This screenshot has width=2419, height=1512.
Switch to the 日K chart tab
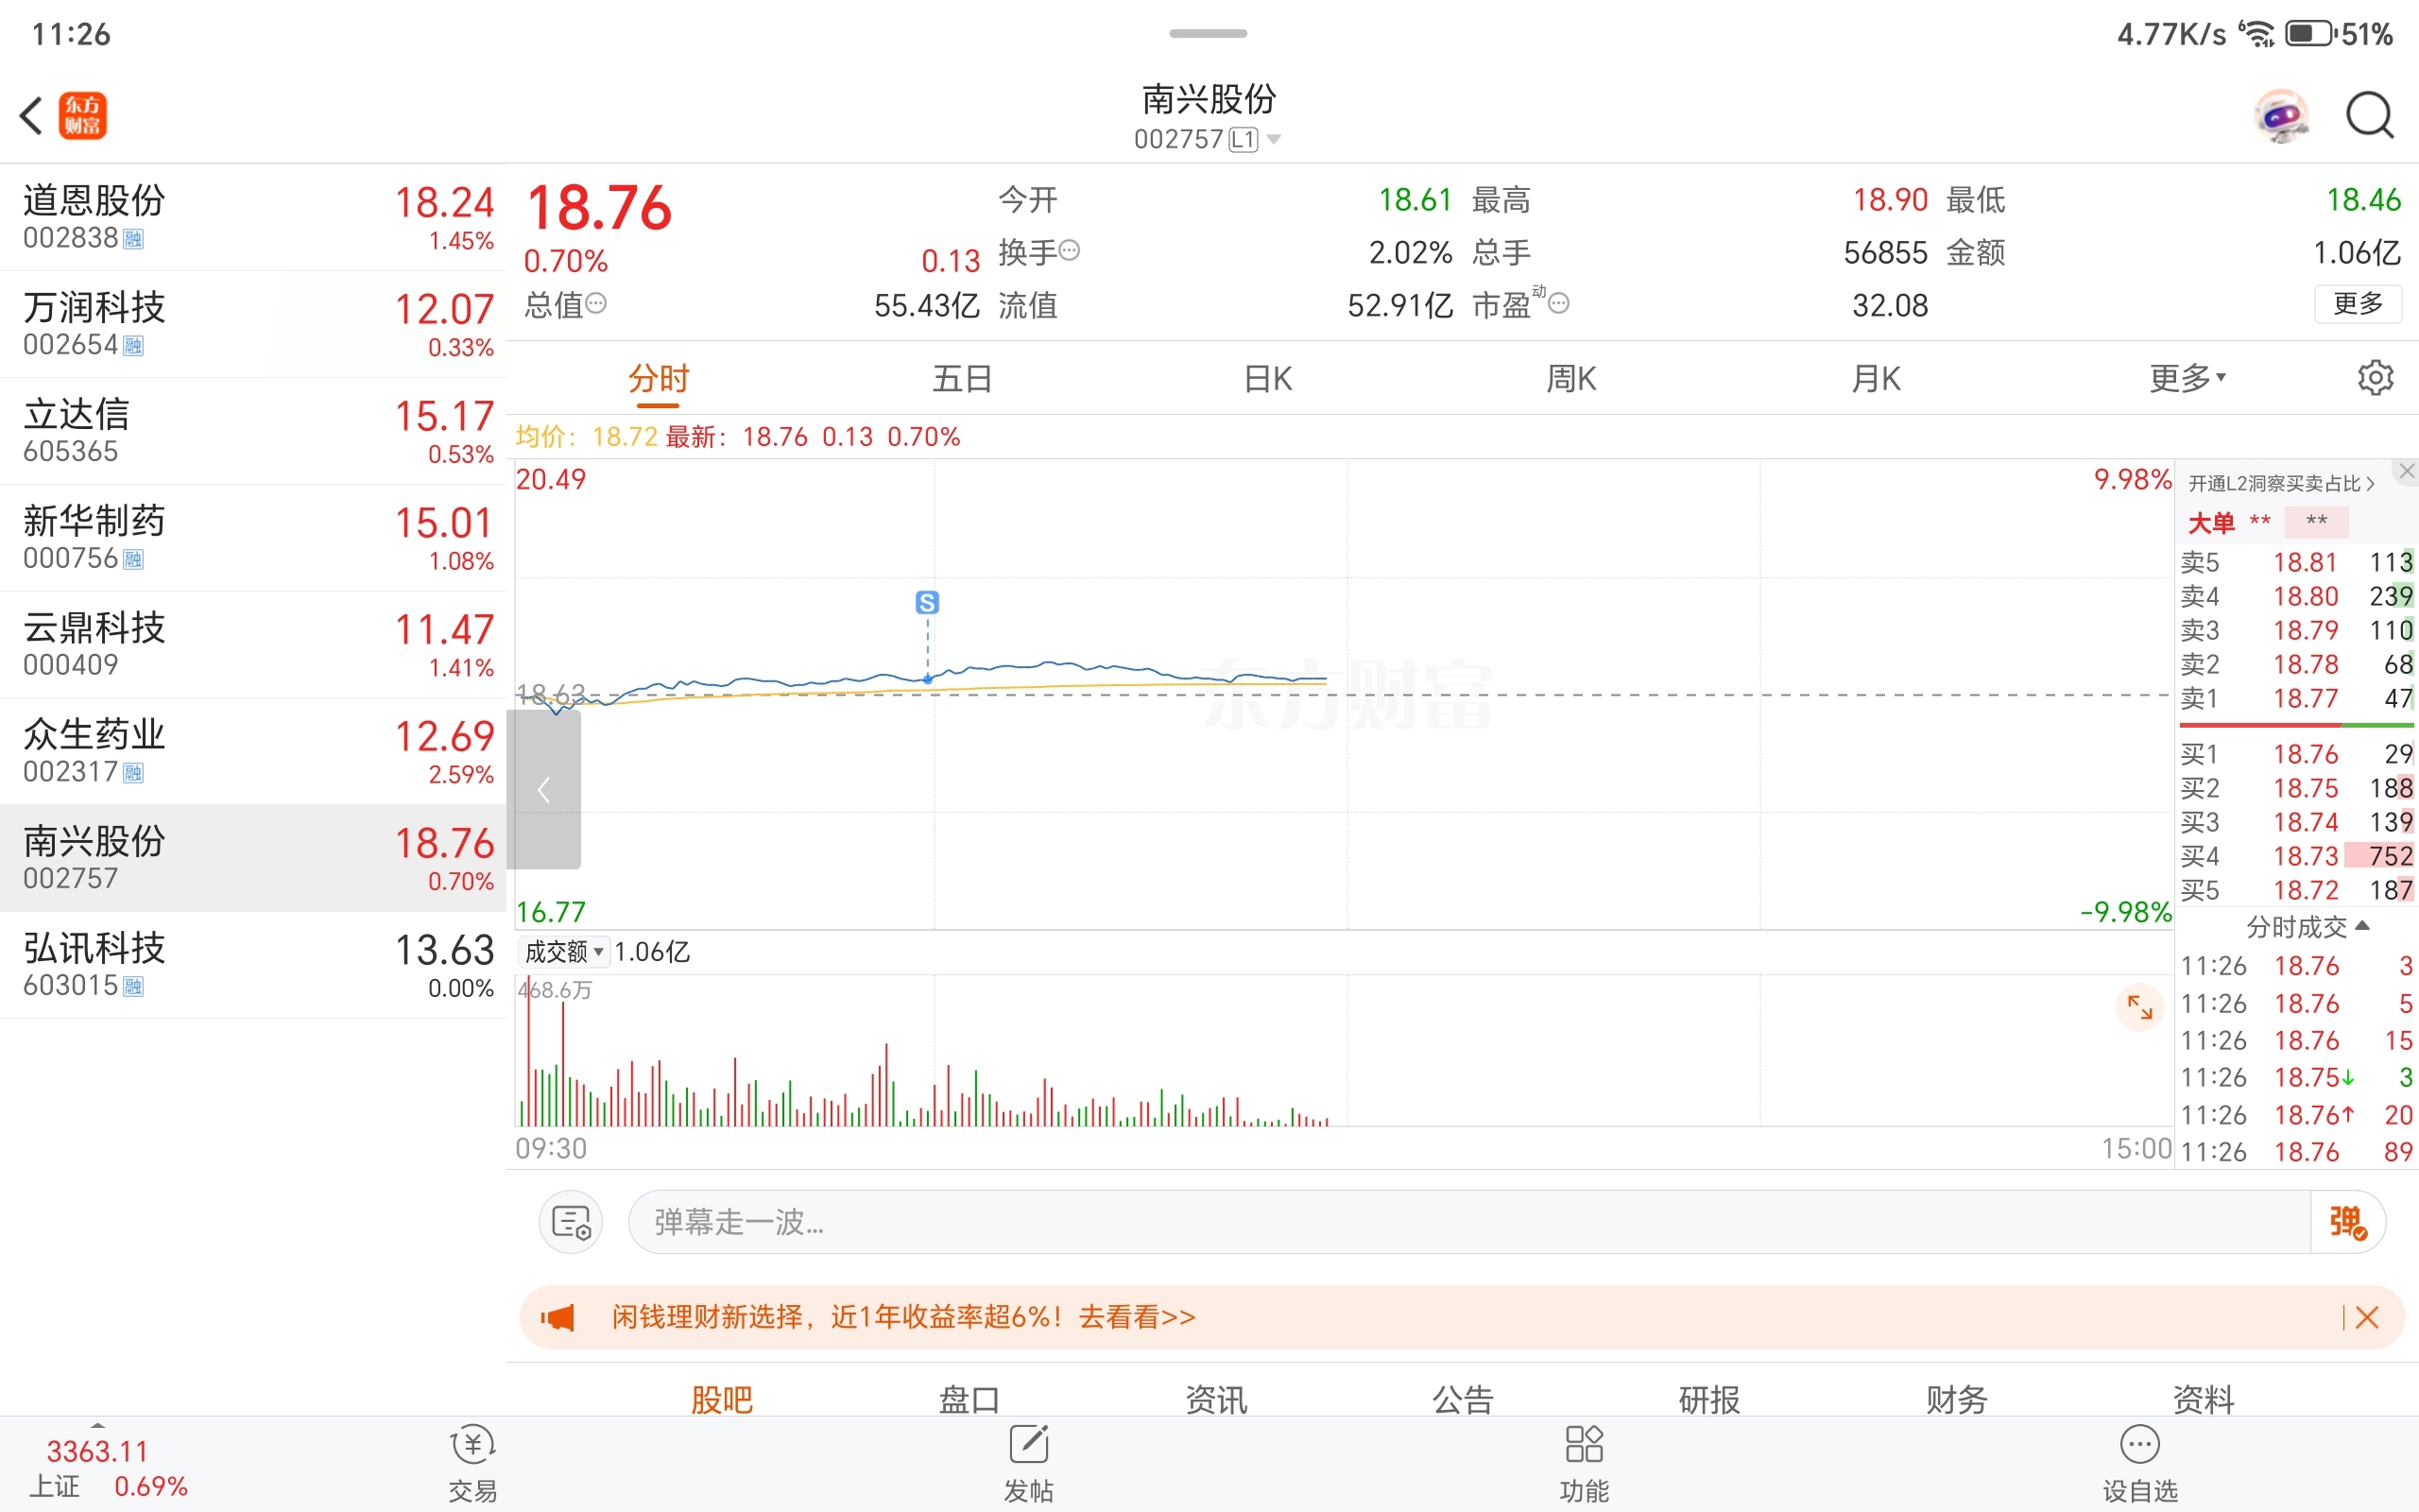pyautogui.click(x=1267, y=378)
